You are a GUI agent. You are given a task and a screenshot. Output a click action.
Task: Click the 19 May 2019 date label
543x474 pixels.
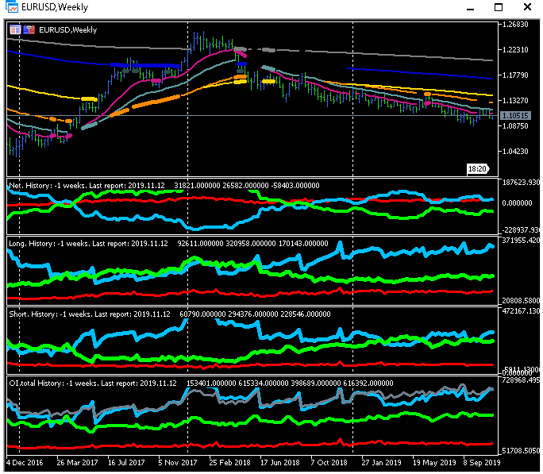click(434, 463)
